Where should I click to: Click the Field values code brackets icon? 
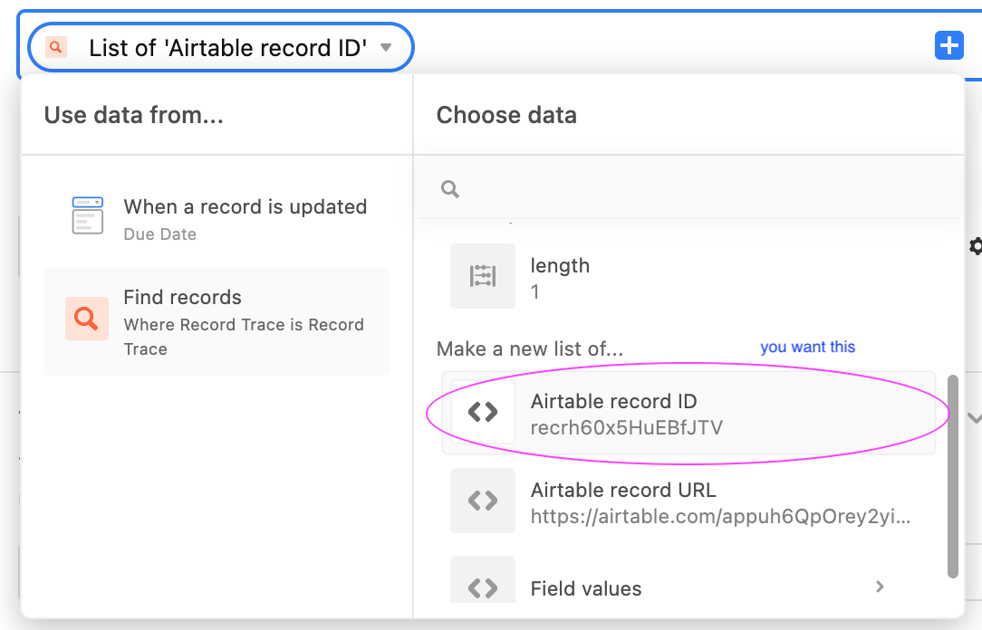coord(482,582)
